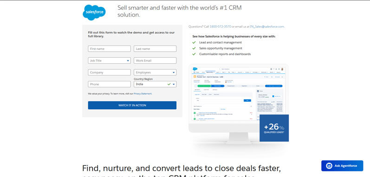Open the Job Title dropdown
Image resolution: width=370 pixels, height=177 pixels.
109,61
